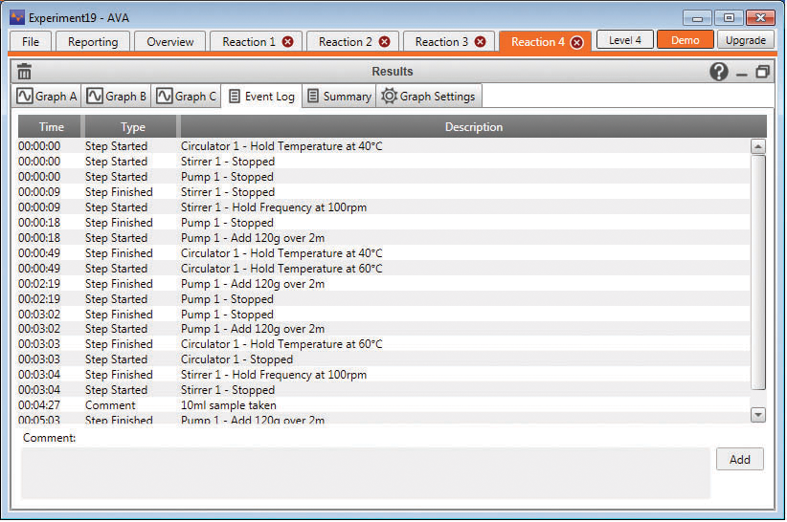Click the Level 4 button
The height and width of the screenshot is (522, 787).
(625, 40)
